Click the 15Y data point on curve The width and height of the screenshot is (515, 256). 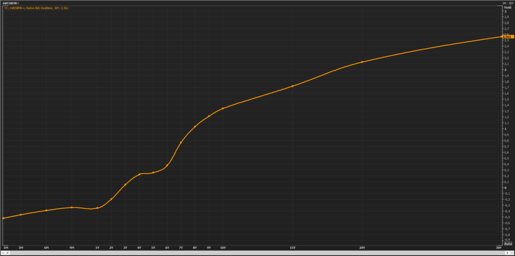[x=292, y=86]
